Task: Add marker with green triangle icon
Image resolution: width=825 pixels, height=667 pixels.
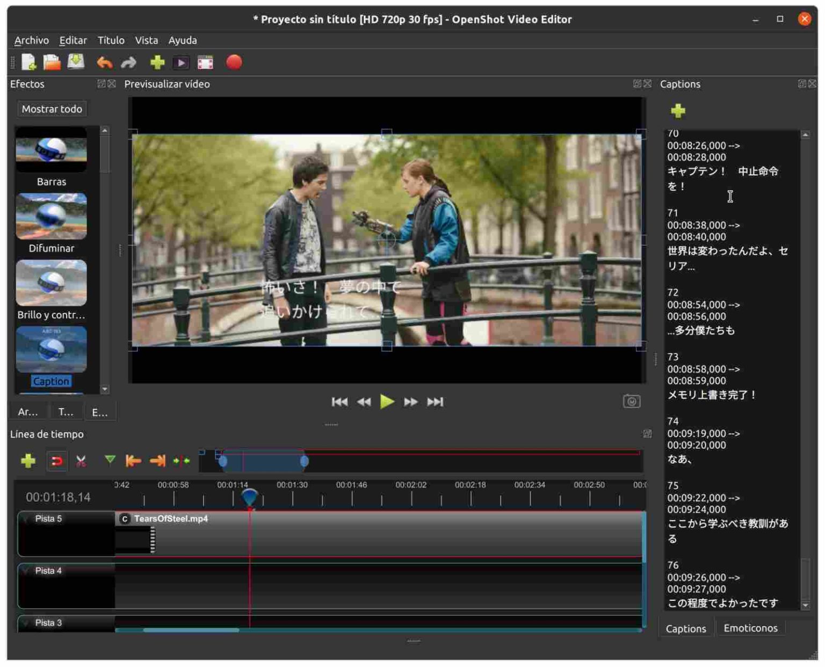Action: click(110, 460)
